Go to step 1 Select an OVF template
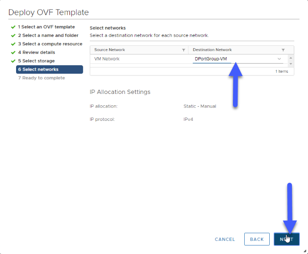Screen dimensions: 308x254 coord(46,27)
